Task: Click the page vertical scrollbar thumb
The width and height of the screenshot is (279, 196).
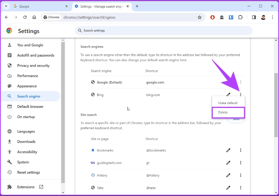Action: tap(276, 105)
